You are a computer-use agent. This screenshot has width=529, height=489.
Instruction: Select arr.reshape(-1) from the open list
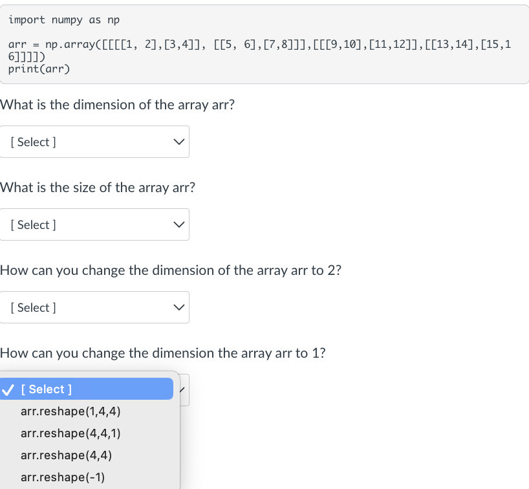pos(62,477)
